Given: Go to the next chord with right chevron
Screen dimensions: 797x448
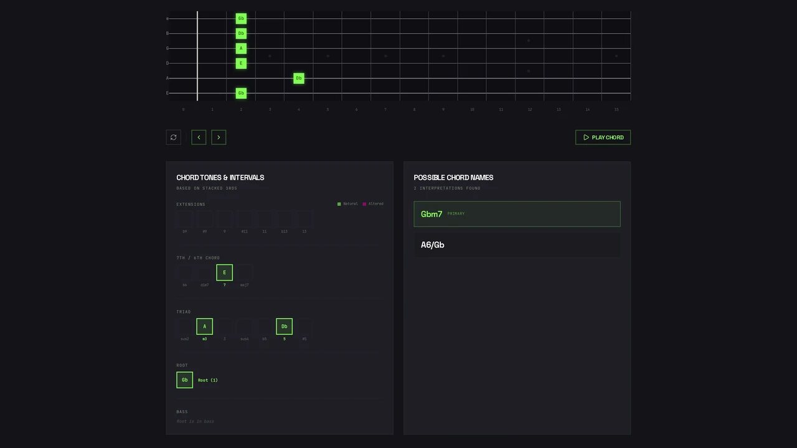Looking at the screenshot, I should pos(219,138).
